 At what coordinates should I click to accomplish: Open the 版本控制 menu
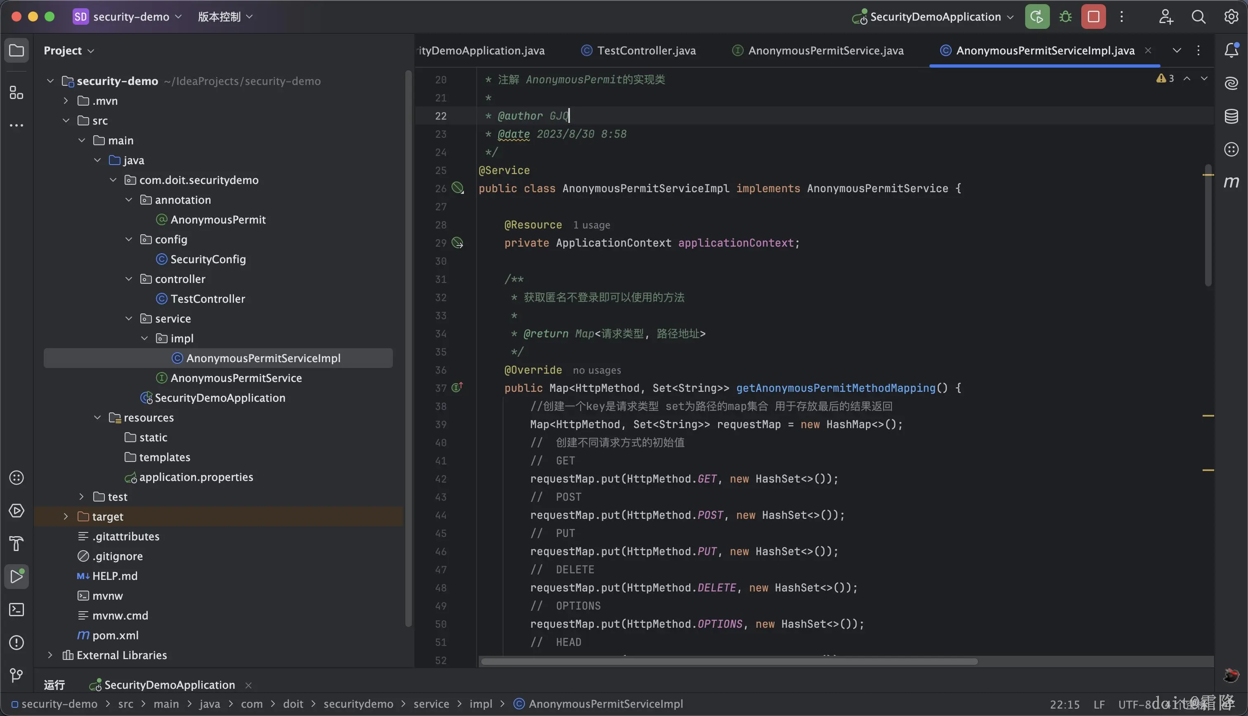tap(225, 17)
